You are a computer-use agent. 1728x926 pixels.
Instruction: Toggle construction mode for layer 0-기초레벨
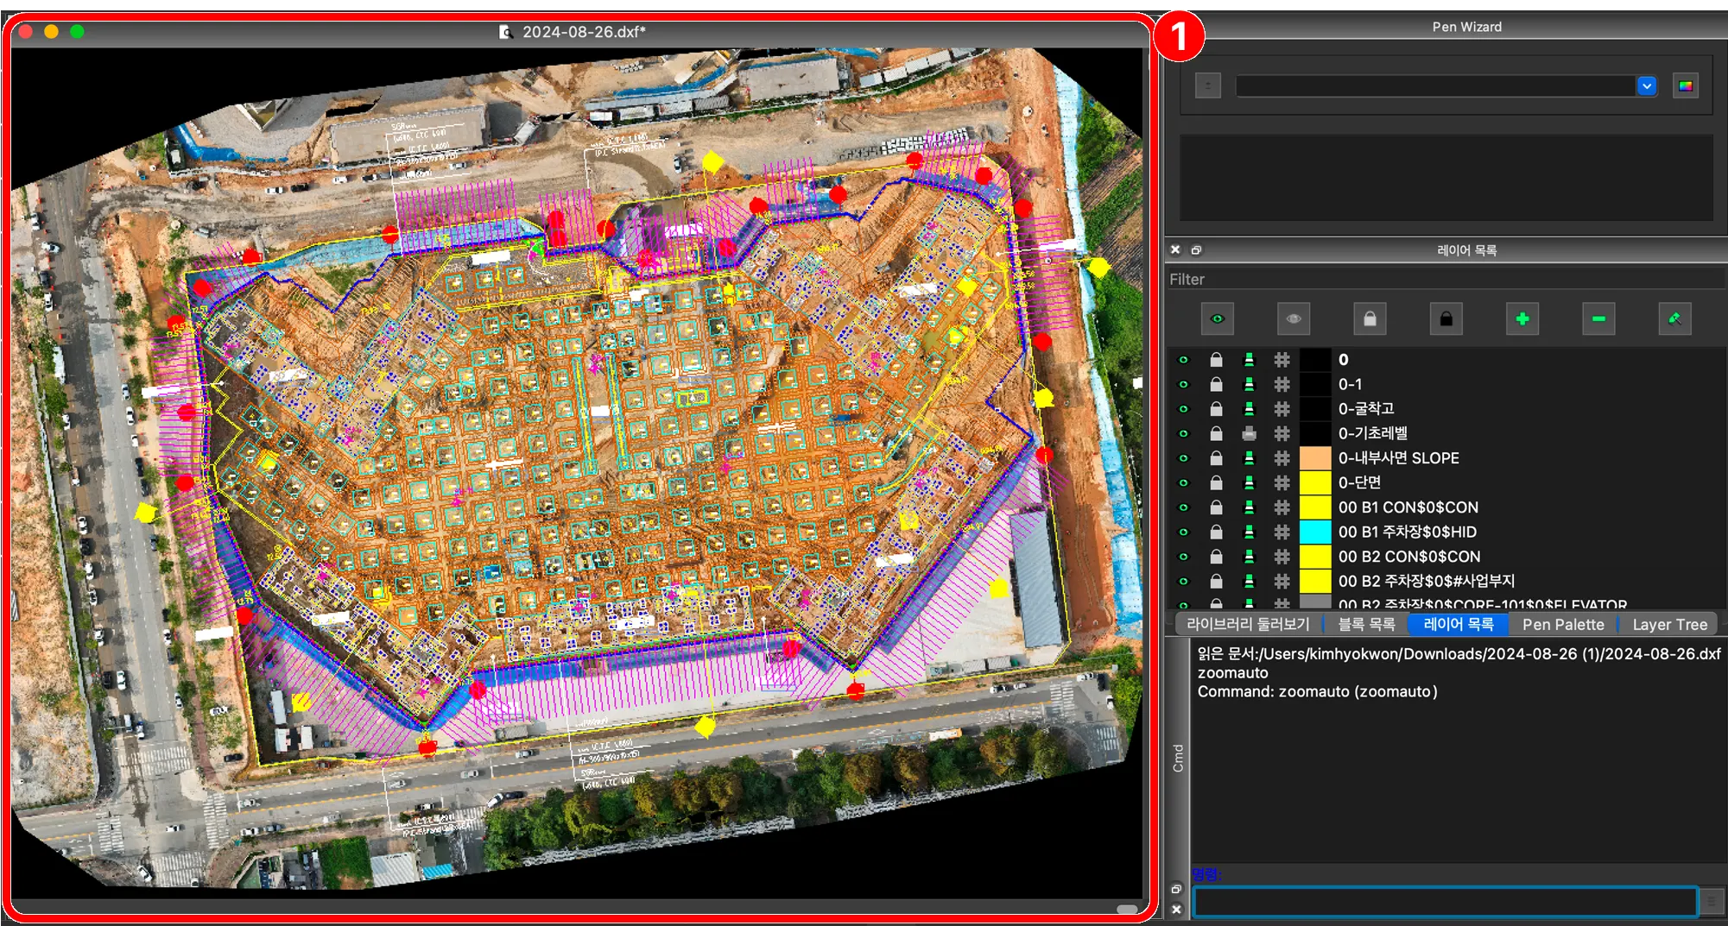[1282, 433]
